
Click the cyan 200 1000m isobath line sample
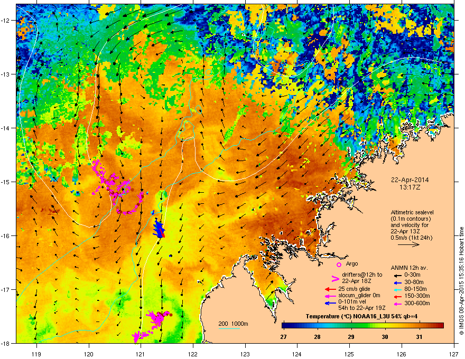229,328
